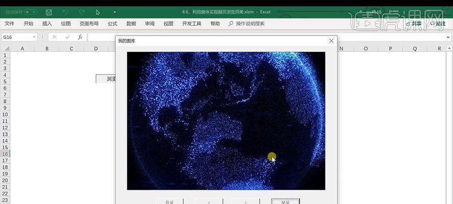Click the 浏览 button on the worksheet
Viewport: 453px width, 204px height.
click(106, 79)
